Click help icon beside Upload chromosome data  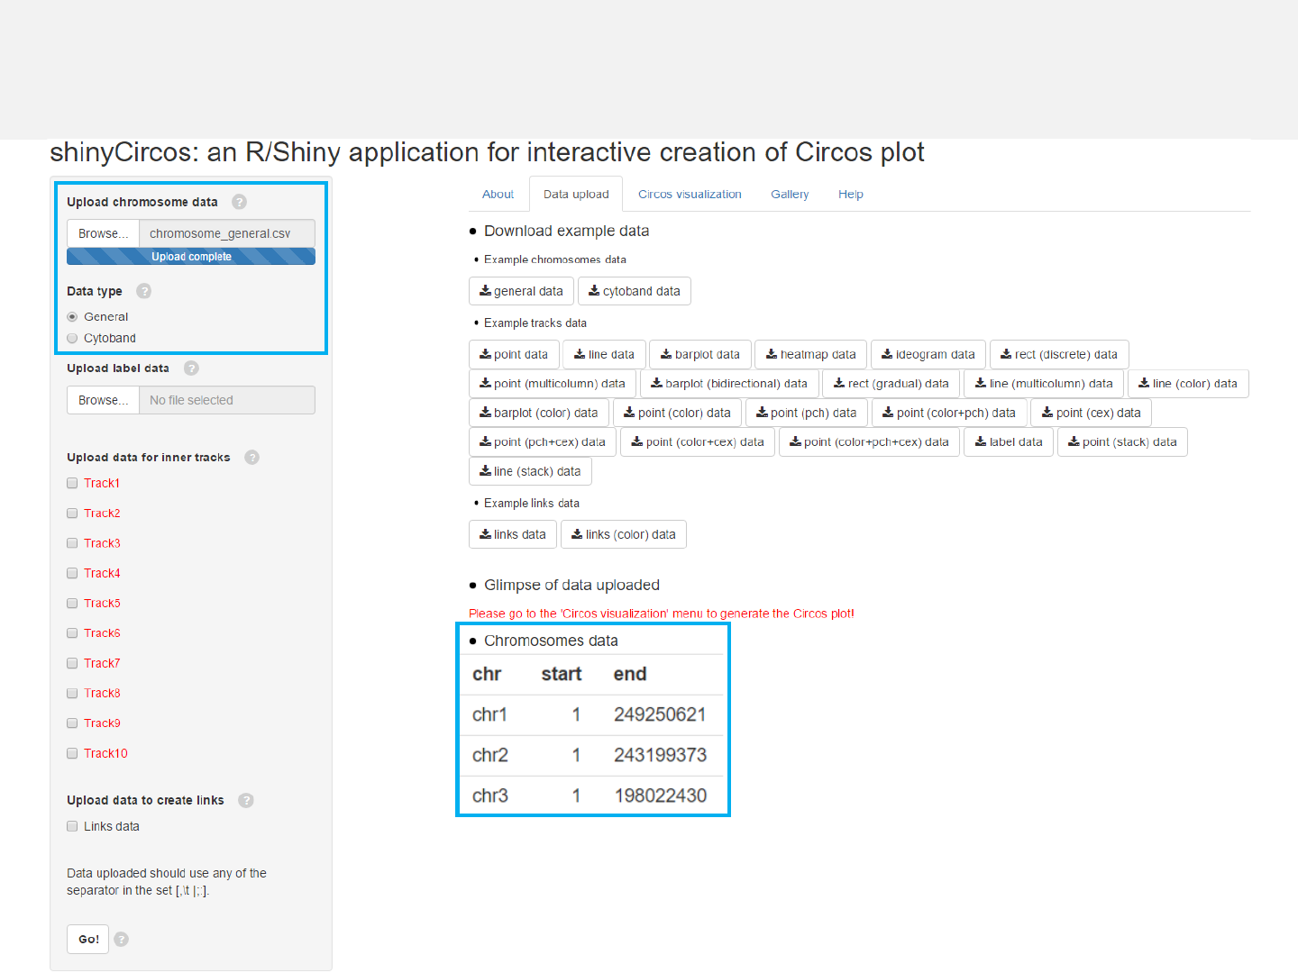point(239,202)
